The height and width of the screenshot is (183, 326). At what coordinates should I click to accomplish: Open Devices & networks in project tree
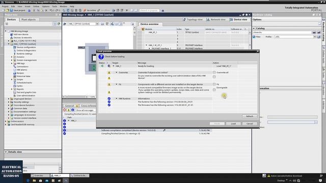click(x=22, y=38)
